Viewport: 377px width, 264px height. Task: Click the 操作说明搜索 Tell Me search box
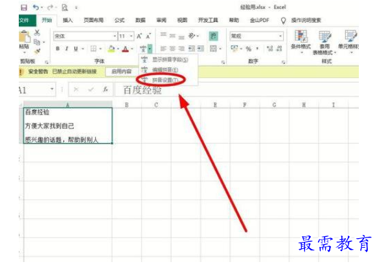click(x=306, y=21)
